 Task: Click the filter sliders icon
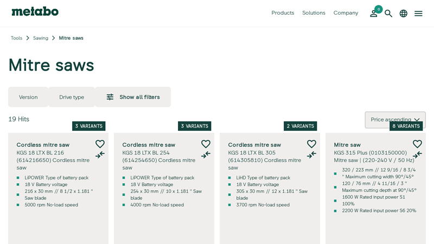[x=110, y=97]
